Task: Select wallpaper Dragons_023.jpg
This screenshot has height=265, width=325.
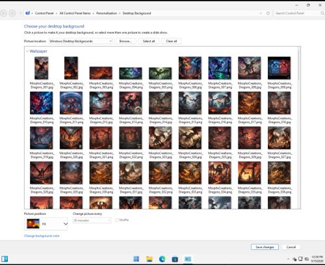Action: [x=161, y=138]
